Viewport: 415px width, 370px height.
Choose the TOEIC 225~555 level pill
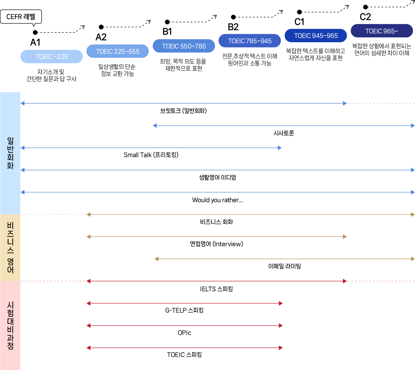tap(118, 51)
